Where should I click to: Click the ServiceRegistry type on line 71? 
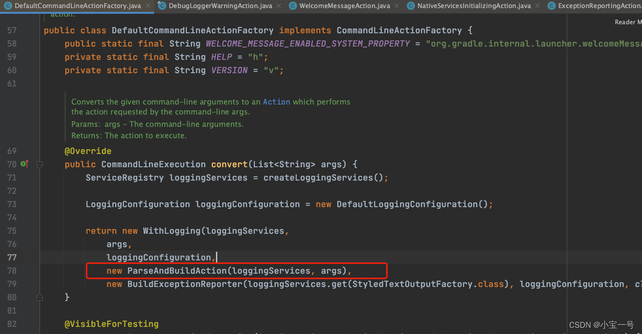(125, 178)
